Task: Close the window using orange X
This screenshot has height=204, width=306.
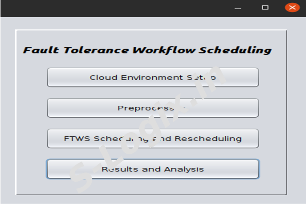Action: click(x=292, y=7)
